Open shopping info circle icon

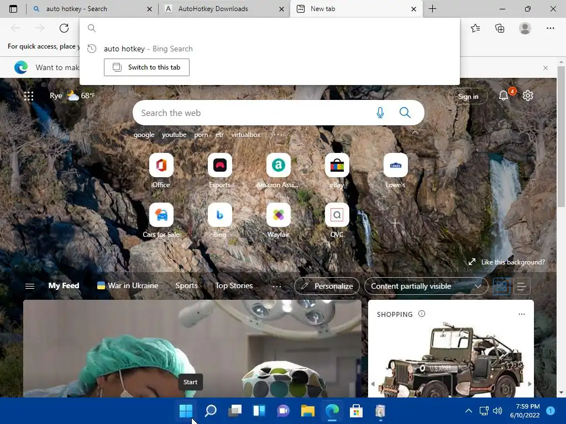tap(422, 314)
